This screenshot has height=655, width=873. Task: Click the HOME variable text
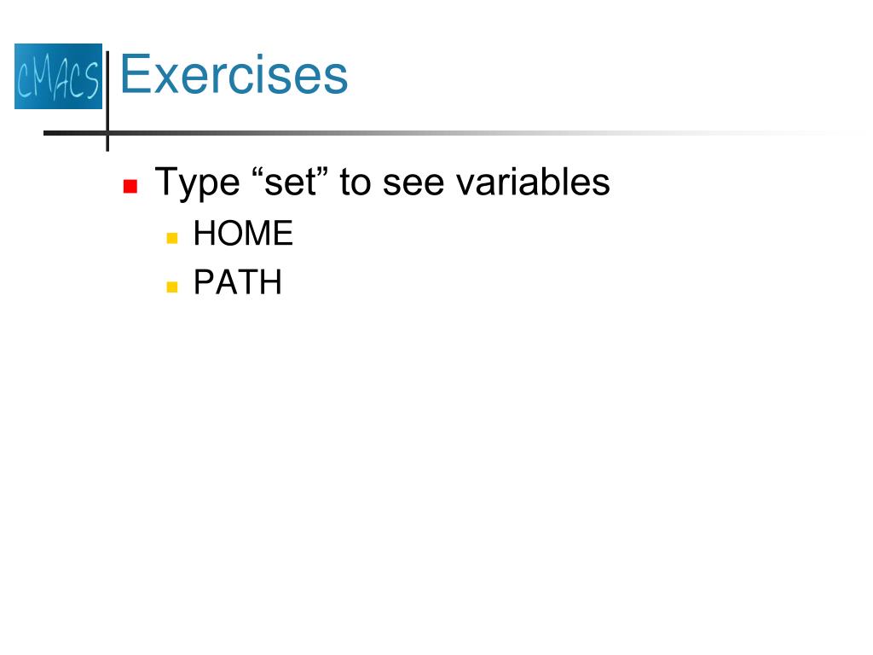243,233
